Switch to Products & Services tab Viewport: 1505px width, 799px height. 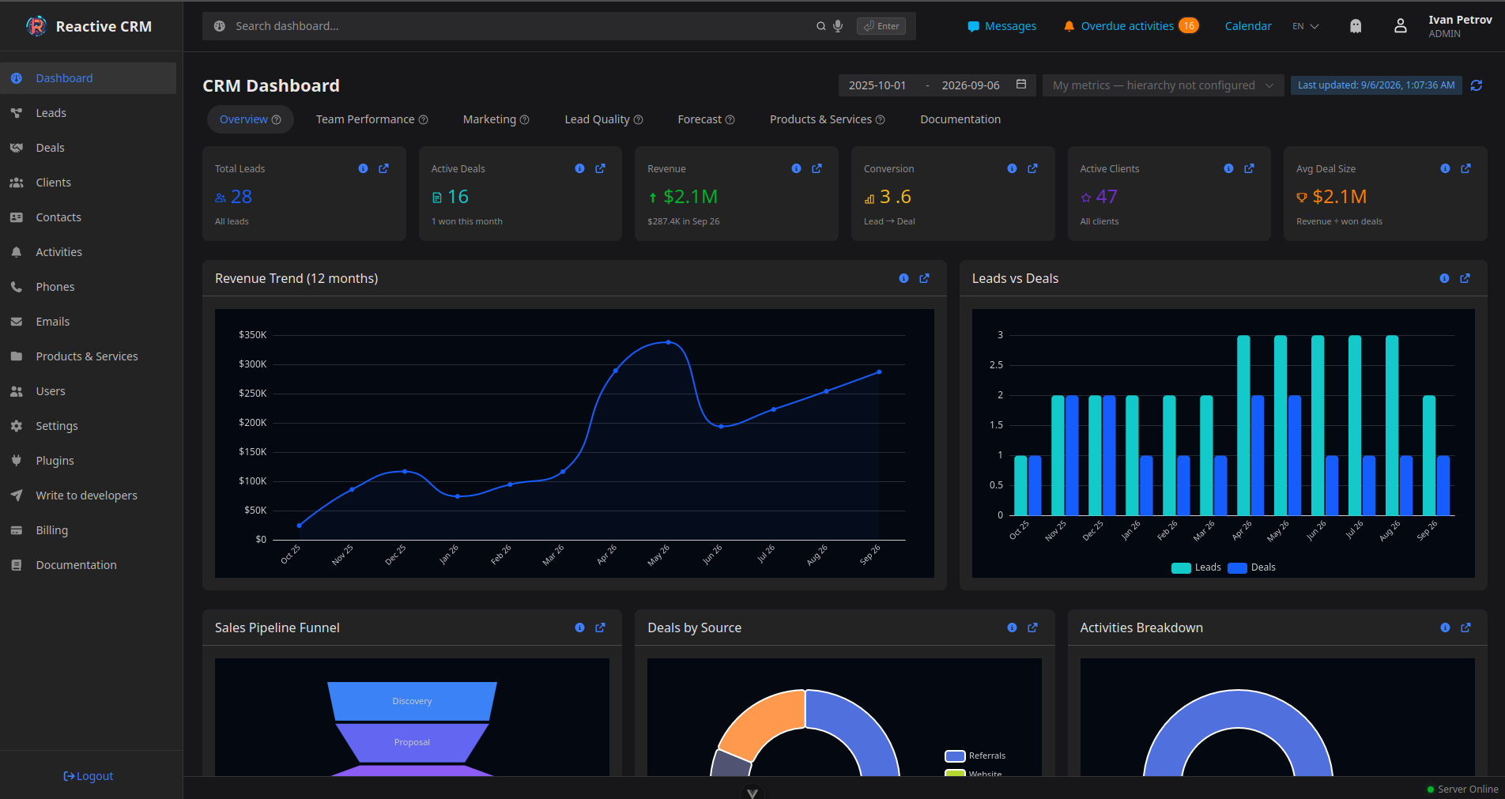827,119
